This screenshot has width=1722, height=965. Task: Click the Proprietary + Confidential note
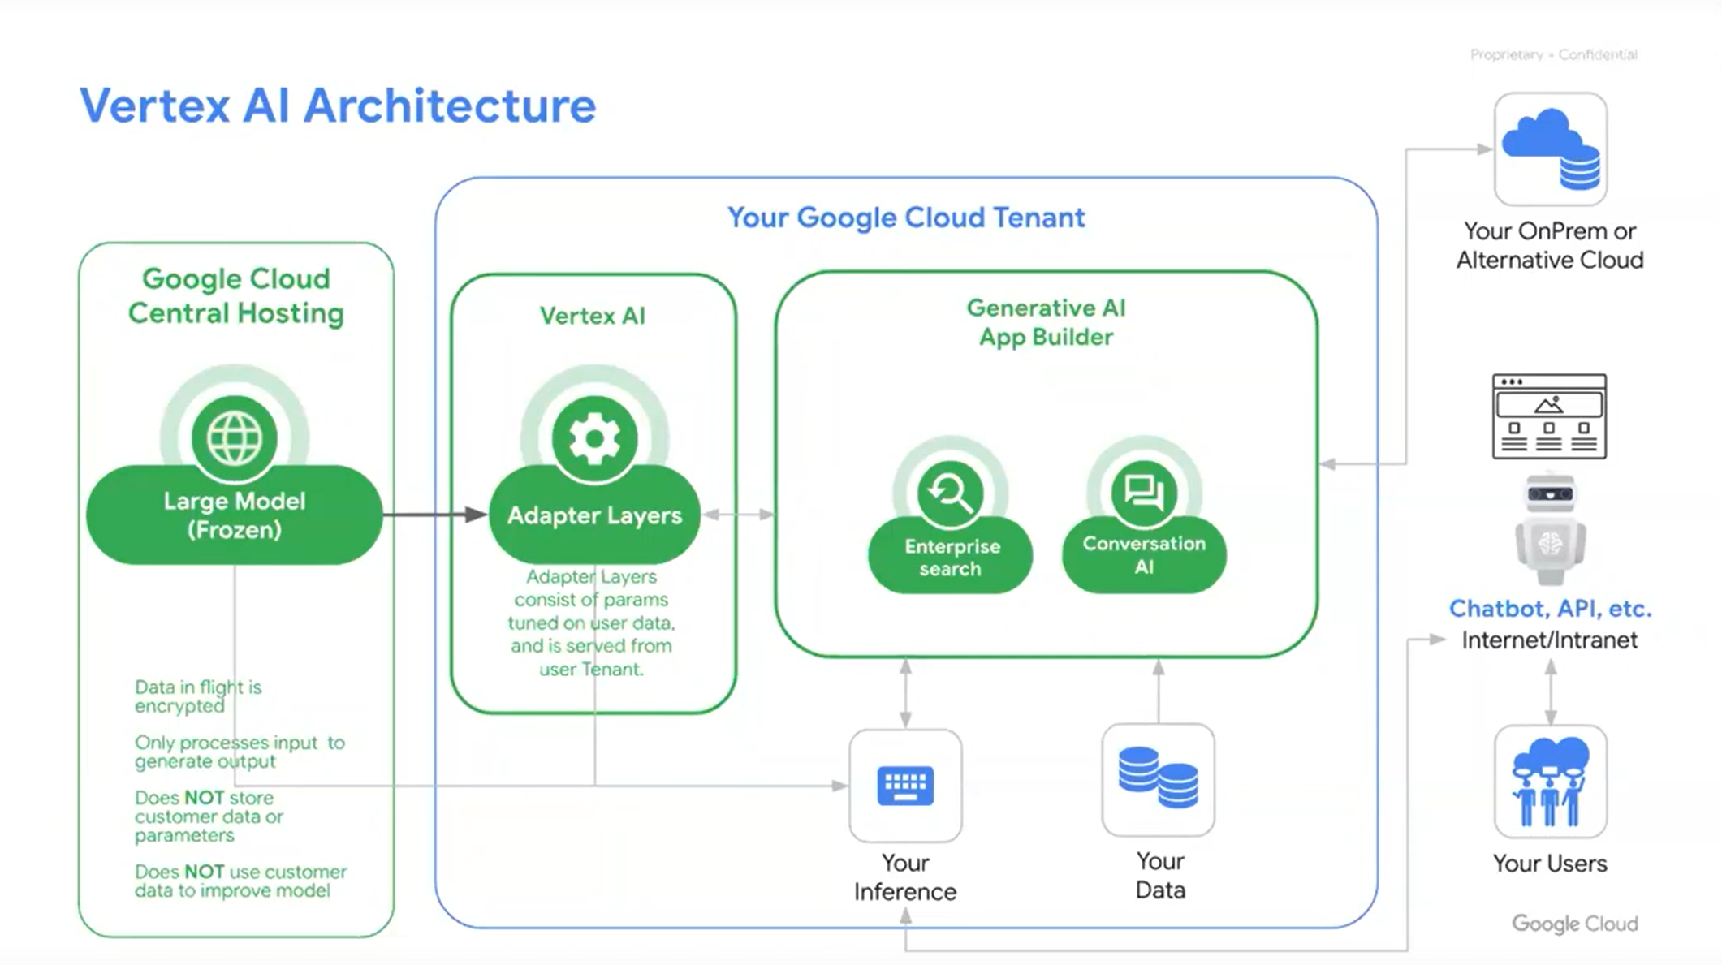coord(1553,54)
